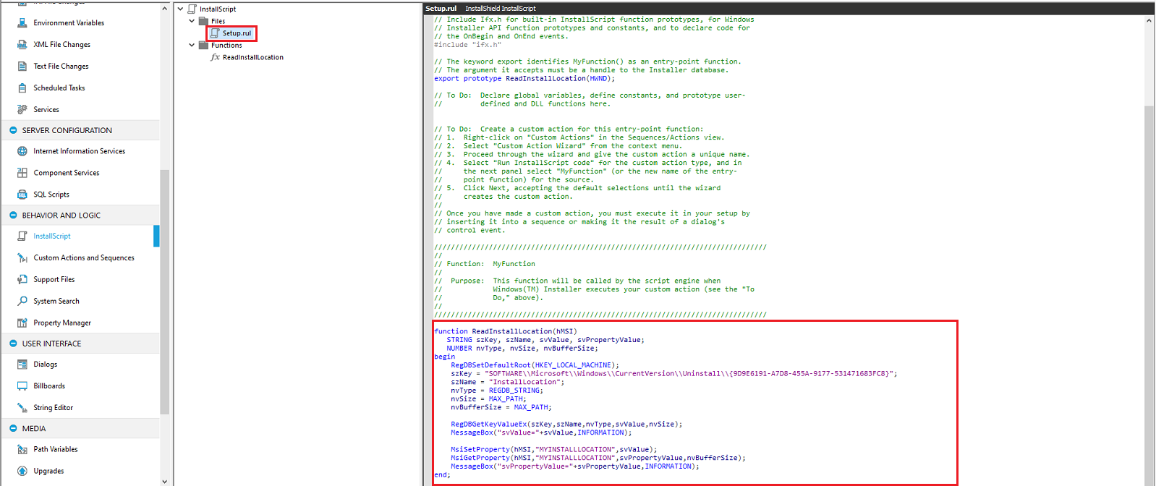
Task: Click the Billboards icon
Action: [x=22, y=386]
